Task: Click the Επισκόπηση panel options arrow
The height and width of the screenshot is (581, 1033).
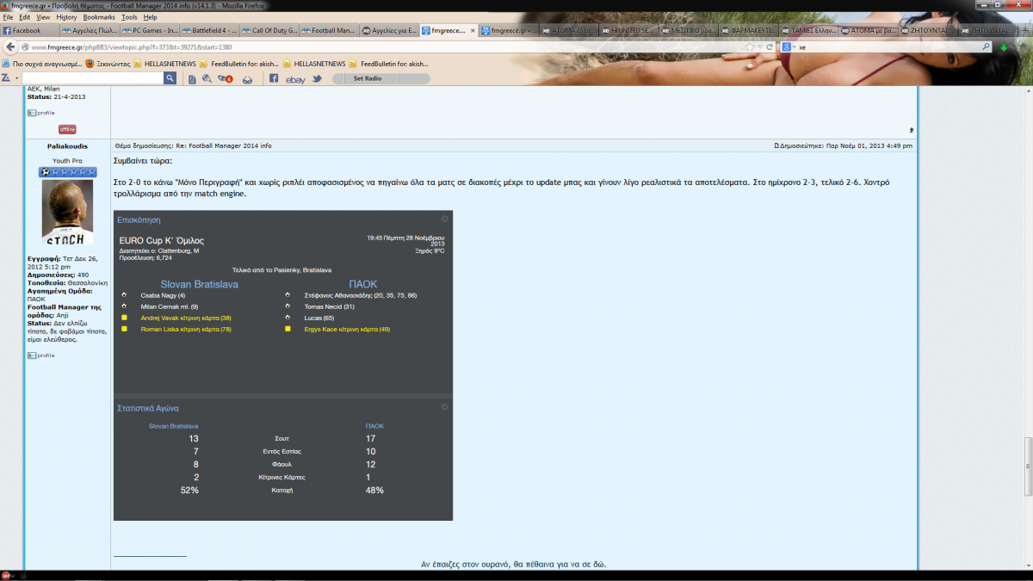Action: tap(444, 219)
